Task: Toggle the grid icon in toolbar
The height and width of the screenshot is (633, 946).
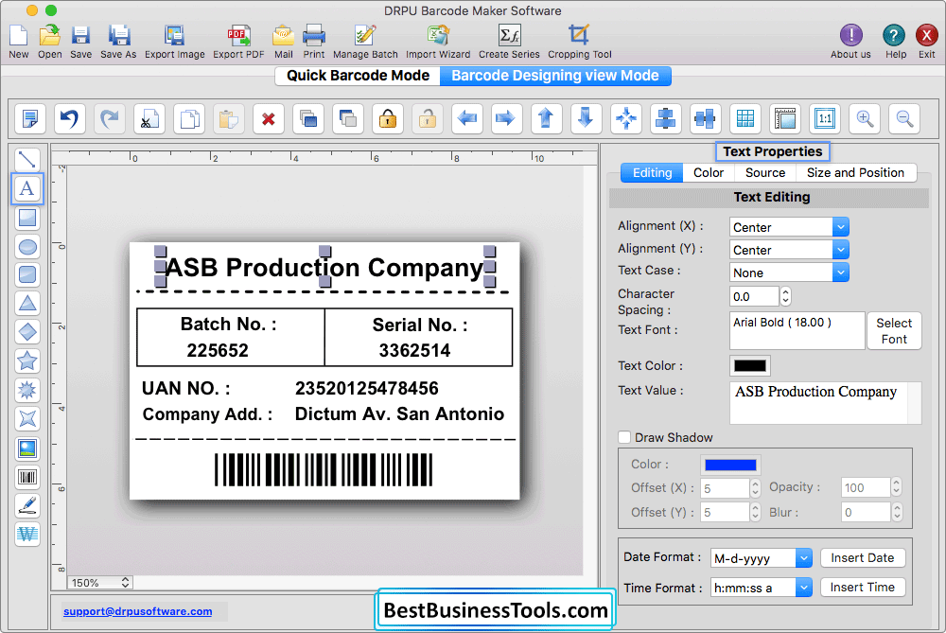Action: pyautogui.click(x=745, y=118)
